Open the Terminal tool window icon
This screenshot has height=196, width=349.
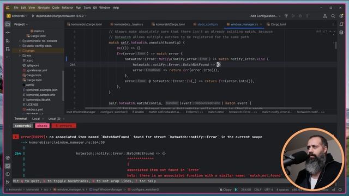[8, 166]
